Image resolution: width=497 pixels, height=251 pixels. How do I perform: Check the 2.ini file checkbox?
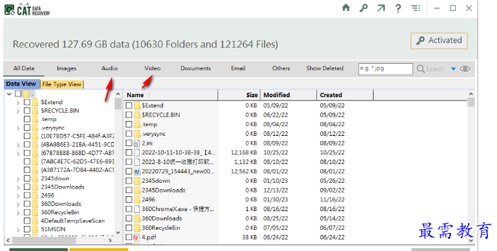129,143
